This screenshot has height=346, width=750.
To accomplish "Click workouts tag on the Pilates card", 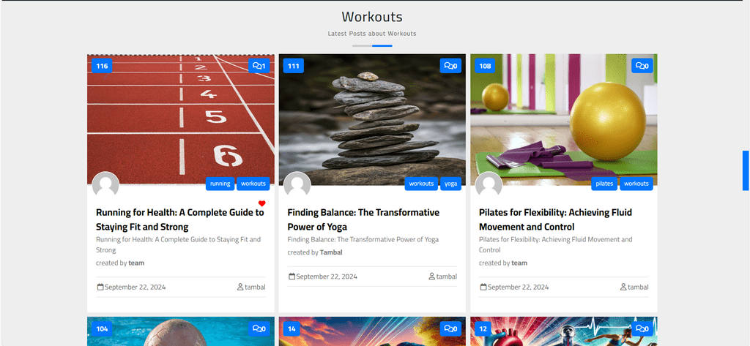I will point(636,184).
